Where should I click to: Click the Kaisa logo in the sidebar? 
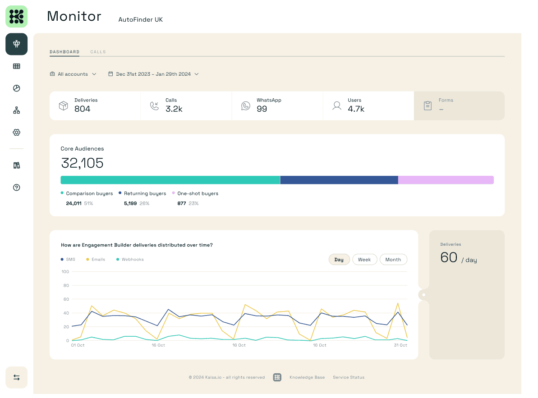coord(17,17)
